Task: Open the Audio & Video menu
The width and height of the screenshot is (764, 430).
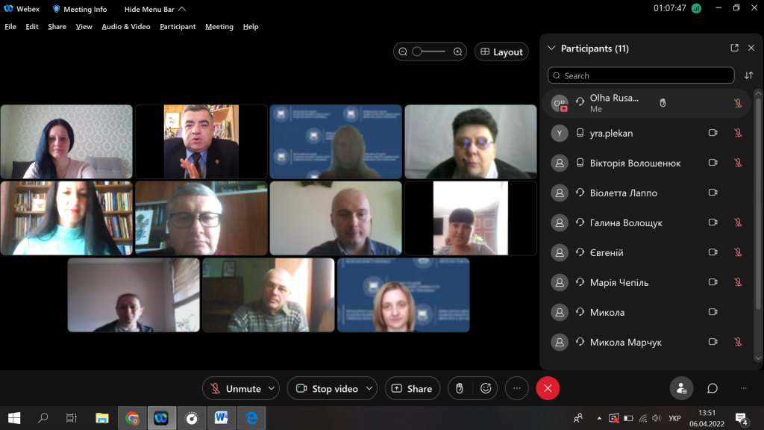Action: pyautogui.click(x=125, y=27)
